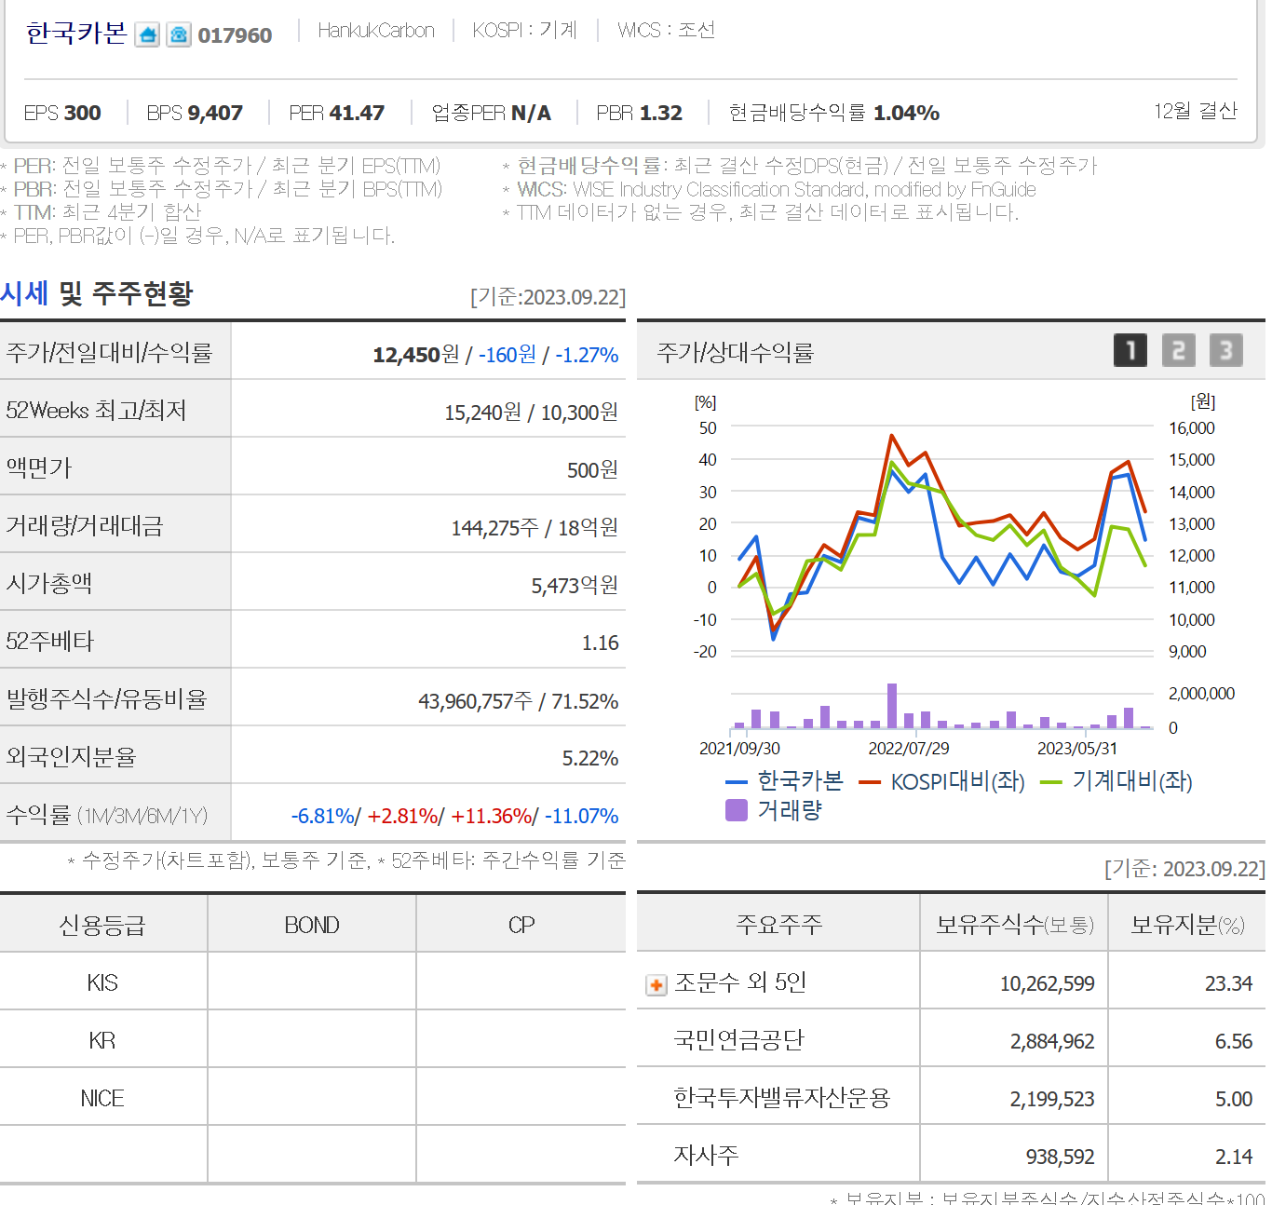Click the 한국카본 company name heading
This screenshot has height=1205, width=1272.
coord(76,34)
